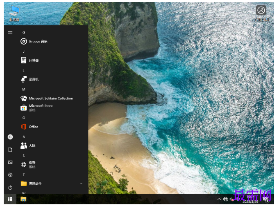Click the Office text label
Image resolution: width=279 pixels, height=208 pixels.
point(34,127)
